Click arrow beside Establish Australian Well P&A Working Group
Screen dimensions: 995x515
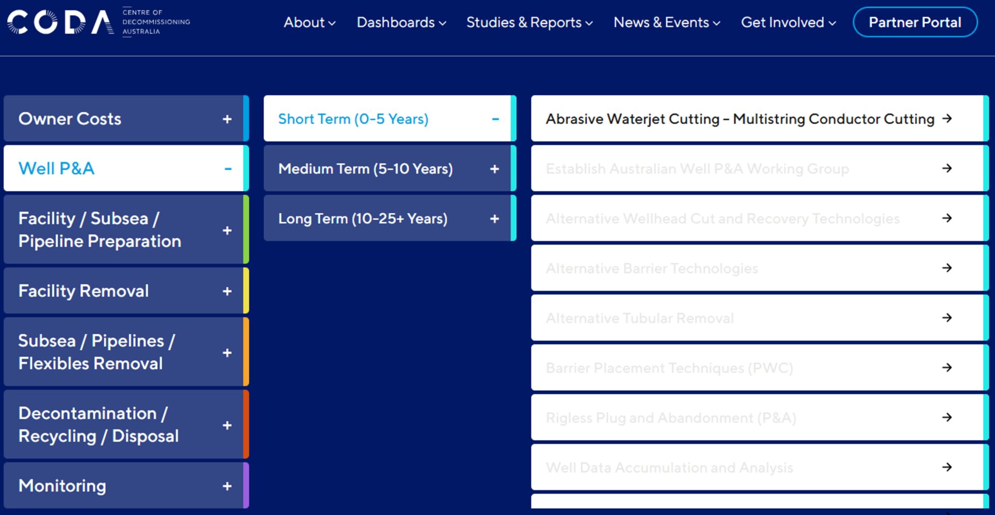(x=947, y=168)
